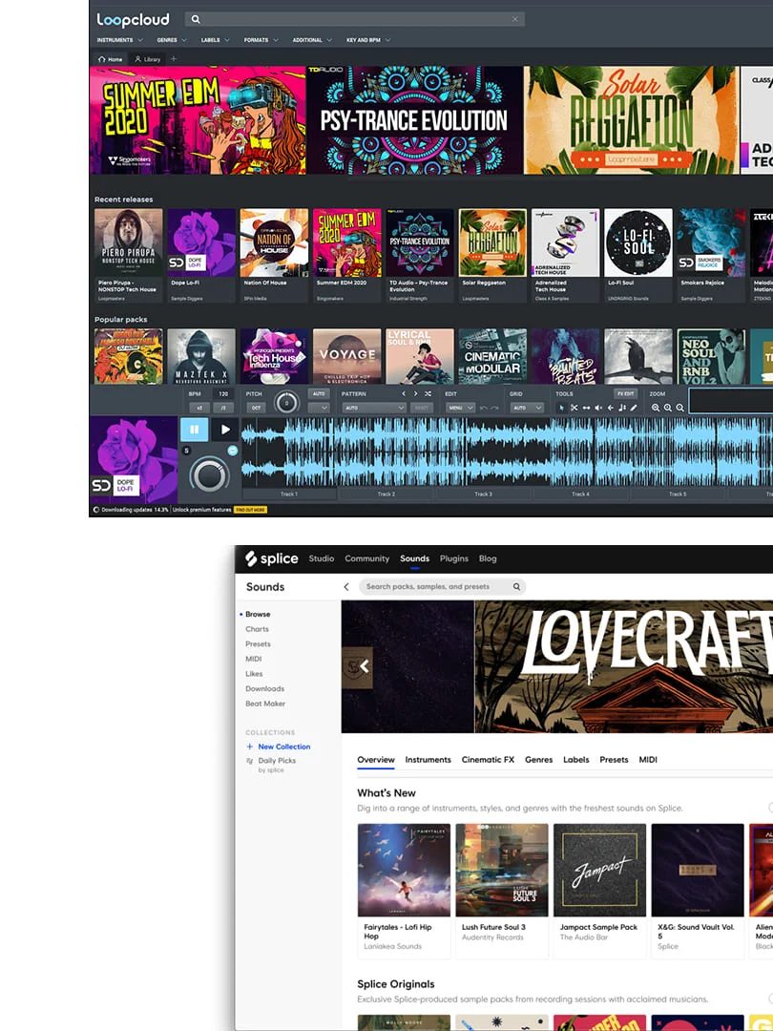Viewport: 773px width, 1031px height.
Task: Open the Blog link in Splice
Action: 488,558
